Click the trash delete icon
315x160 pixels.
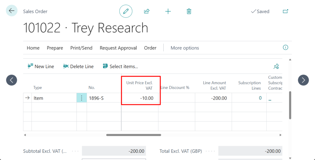tap(189, 11)
